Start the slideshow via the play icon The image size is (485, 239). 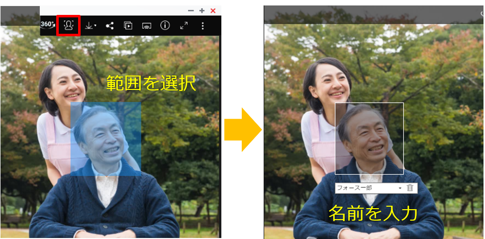coord(128,25)
